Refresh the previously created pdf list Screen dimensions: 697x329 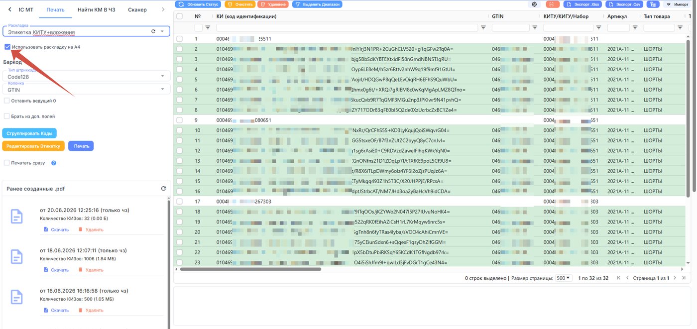coord(163,189)
